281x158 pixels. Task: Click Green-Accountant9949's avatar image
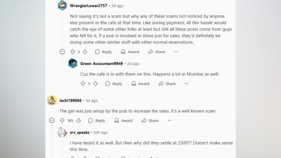tap(73, 64)
